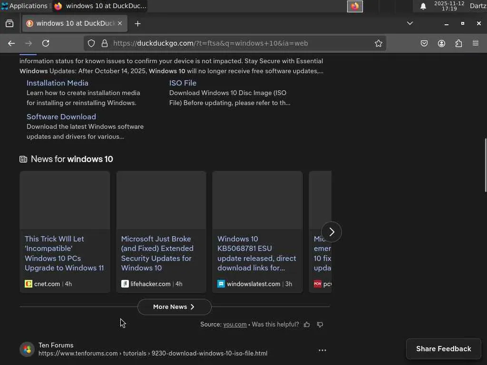Image resolution: width=487 pixels, height=365 pixels.
Task: Open the Firefox View icon
Action: pyautogui.click(x=10, y=24)
